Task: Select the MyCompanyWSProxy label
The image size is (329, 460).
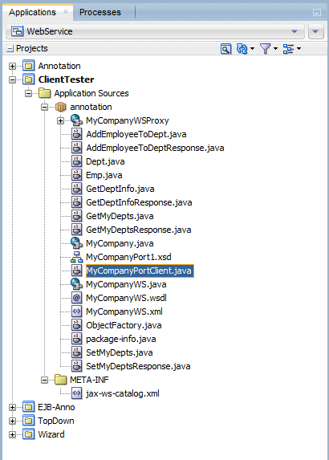Action: tap(128, 120)
